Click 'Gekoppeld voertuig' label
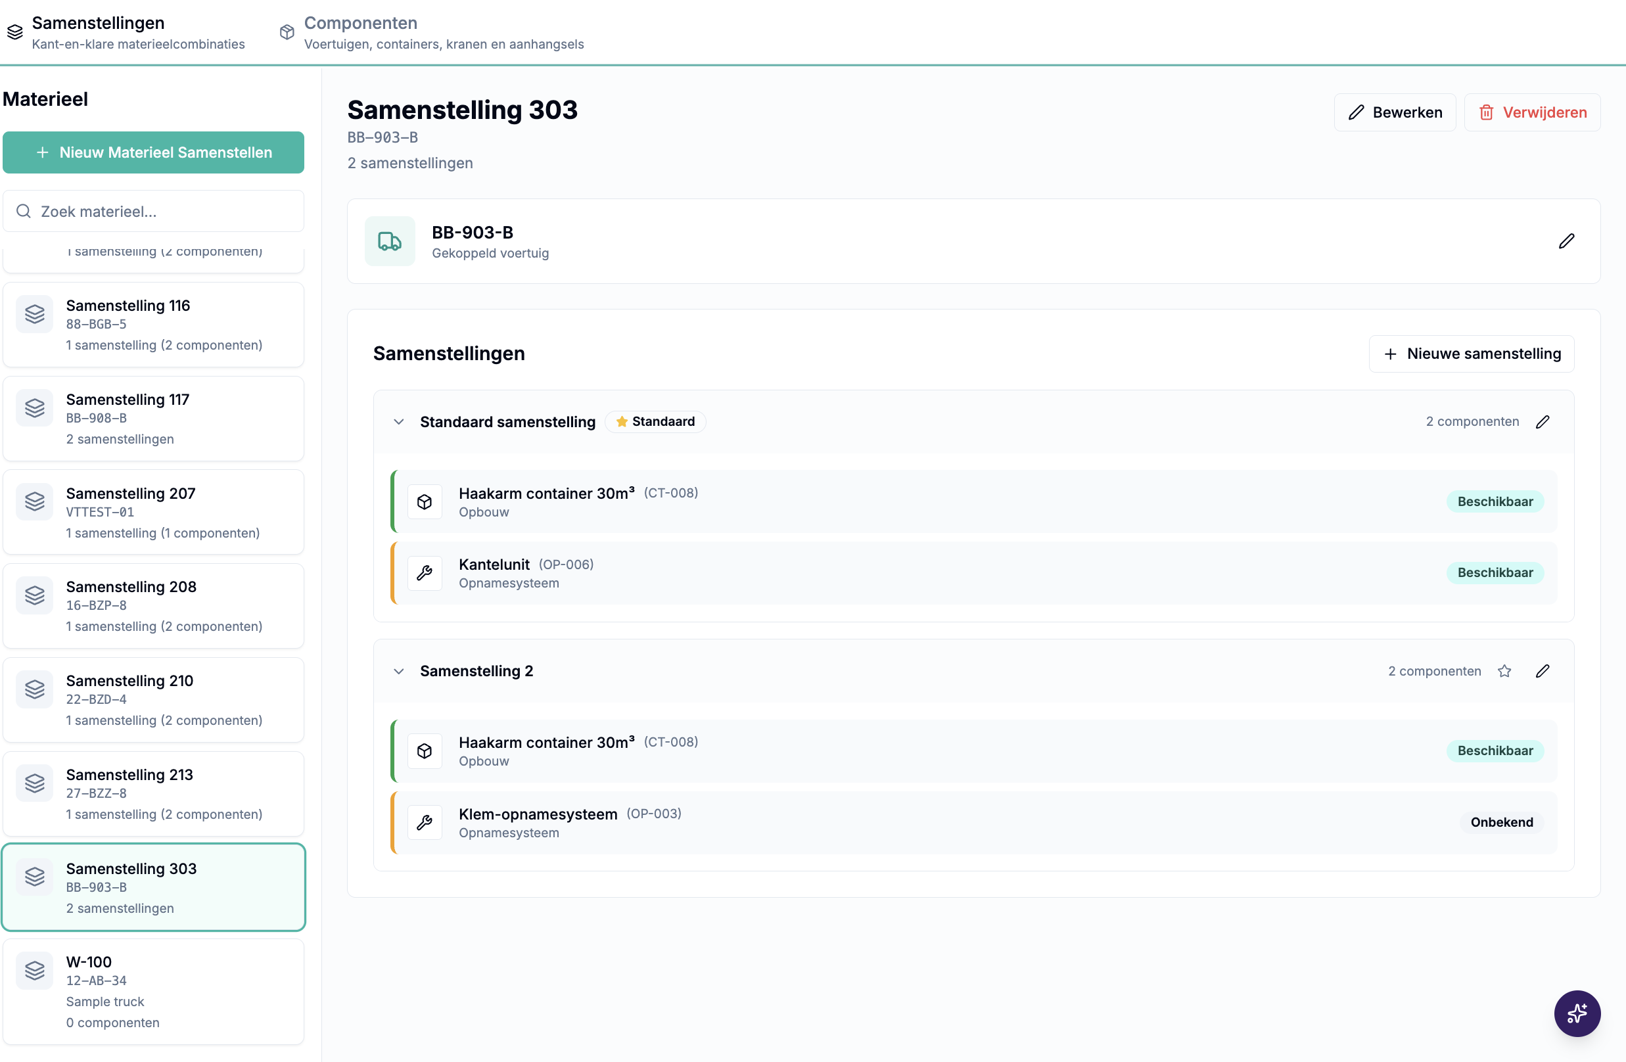The image size is (1626, 1062). tap(490, 254)
